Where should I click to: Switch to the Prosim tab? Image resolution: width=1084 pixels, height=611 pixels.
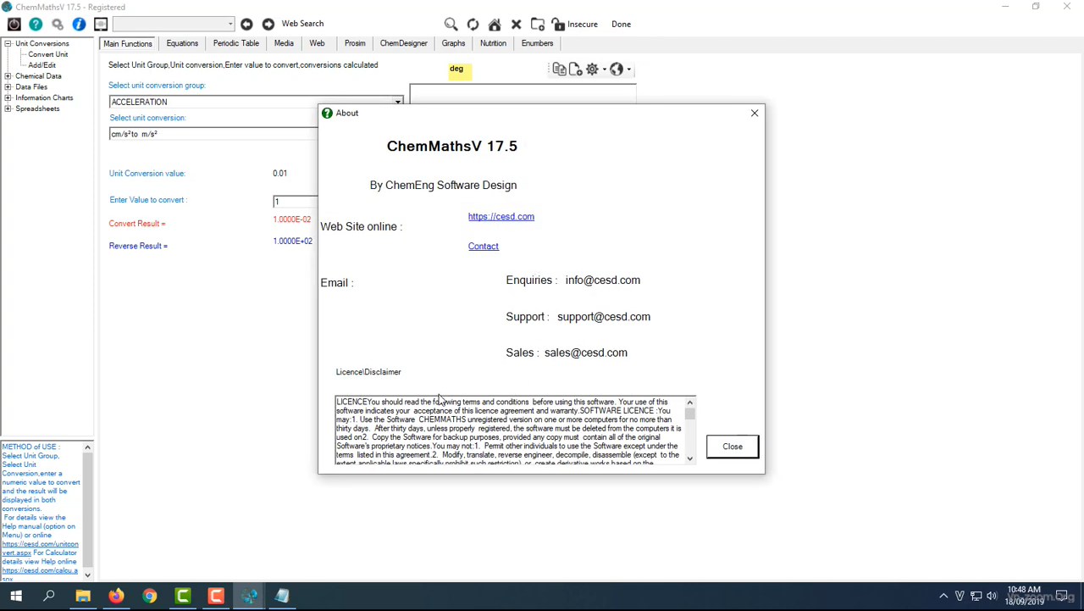[x=355, y=43]
